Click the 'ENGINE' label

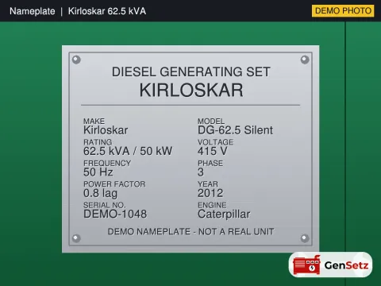point(212,205)
